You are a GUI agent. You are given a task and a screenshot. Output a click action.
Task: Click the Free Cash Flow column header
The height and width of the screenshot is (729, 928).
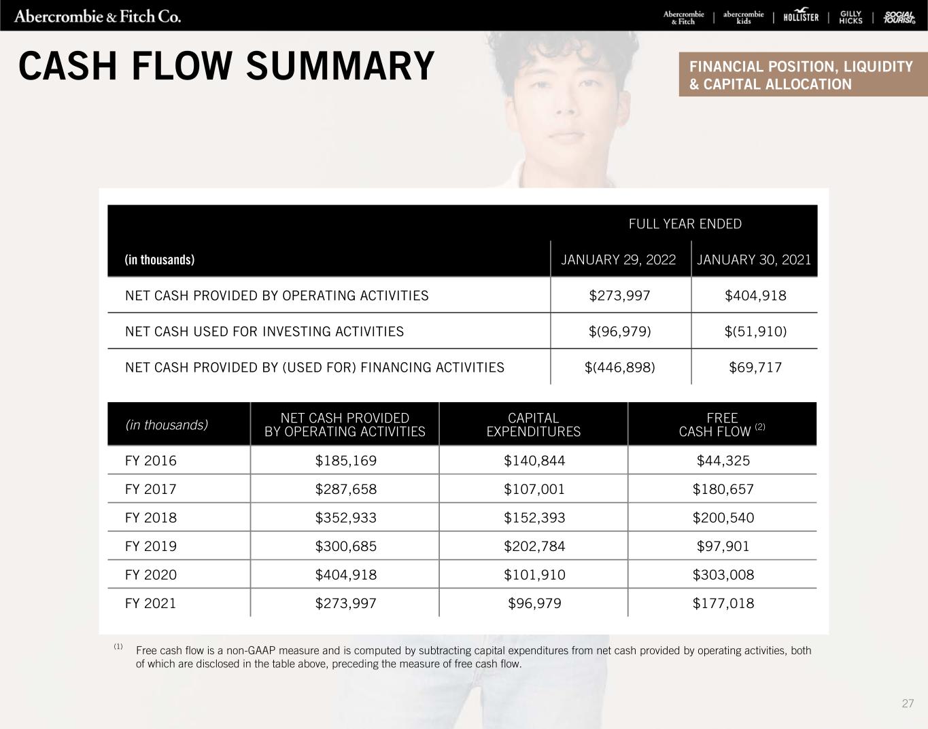tap(722, 425)
